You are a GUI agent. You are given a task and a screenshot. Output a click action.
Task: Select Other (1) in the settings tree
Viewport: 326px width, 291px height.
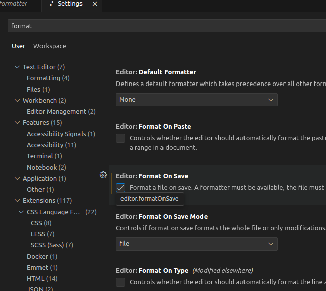40,190
